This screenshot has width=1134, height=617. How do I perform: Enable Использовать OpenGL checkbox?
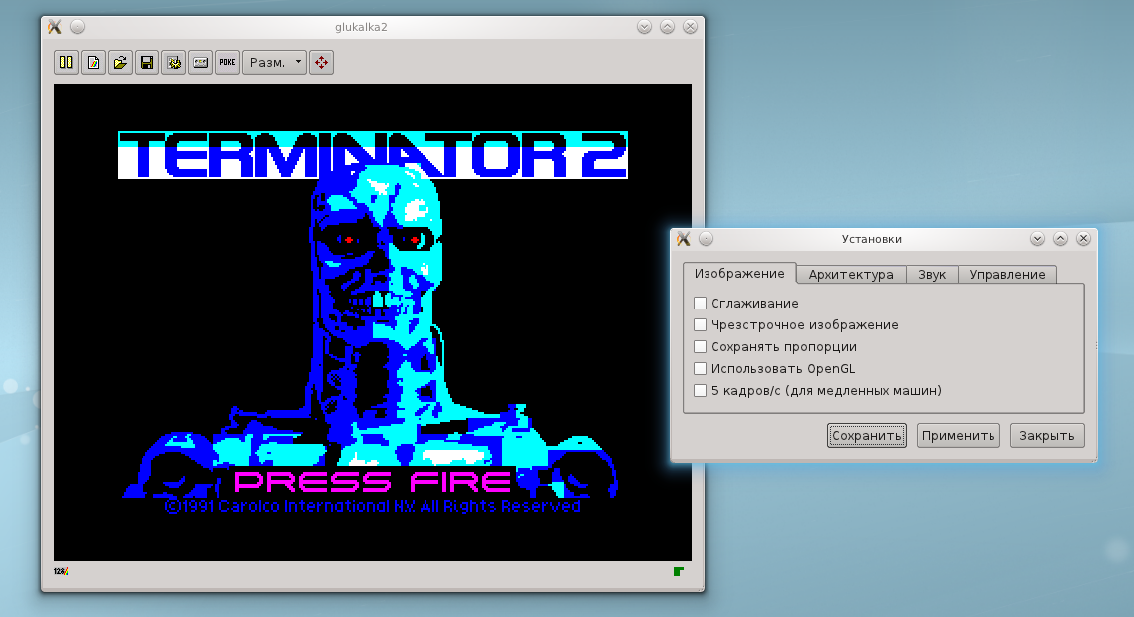tap(701, 368)
